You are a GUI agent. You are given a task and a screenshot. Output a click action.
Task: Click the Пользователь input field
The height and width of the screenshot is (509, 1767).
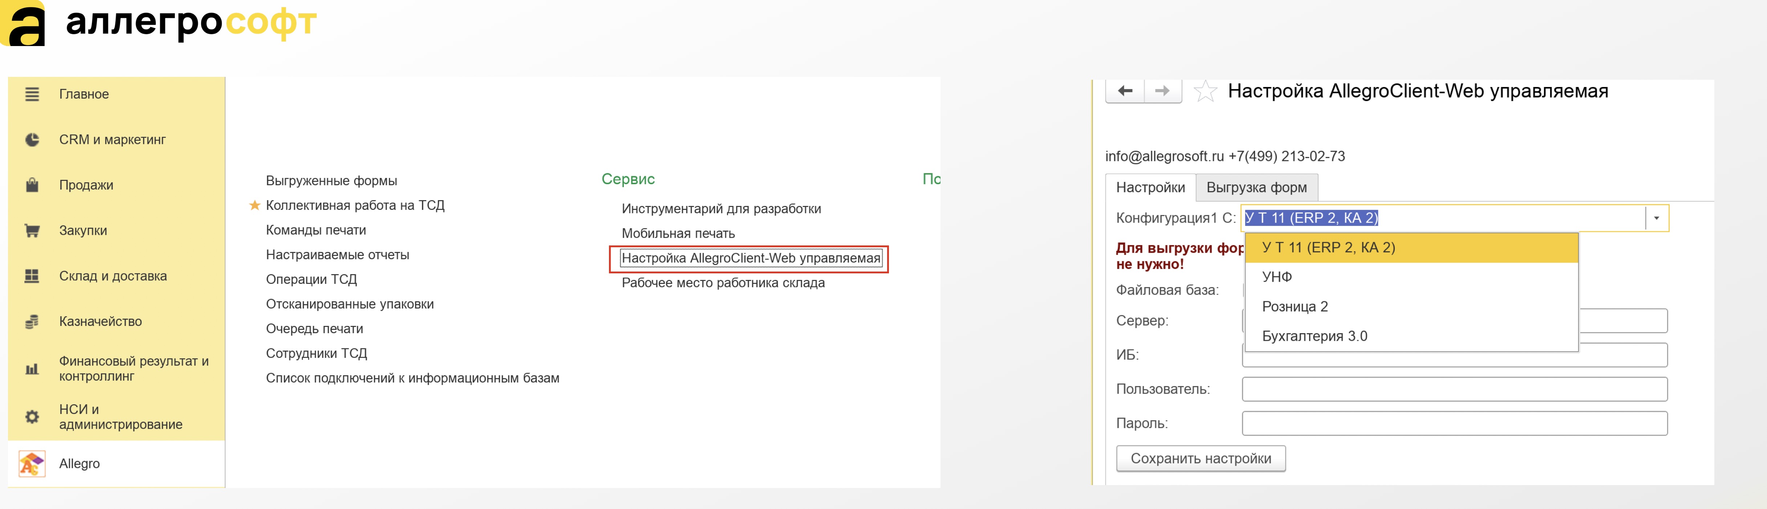pos(1454,389)
